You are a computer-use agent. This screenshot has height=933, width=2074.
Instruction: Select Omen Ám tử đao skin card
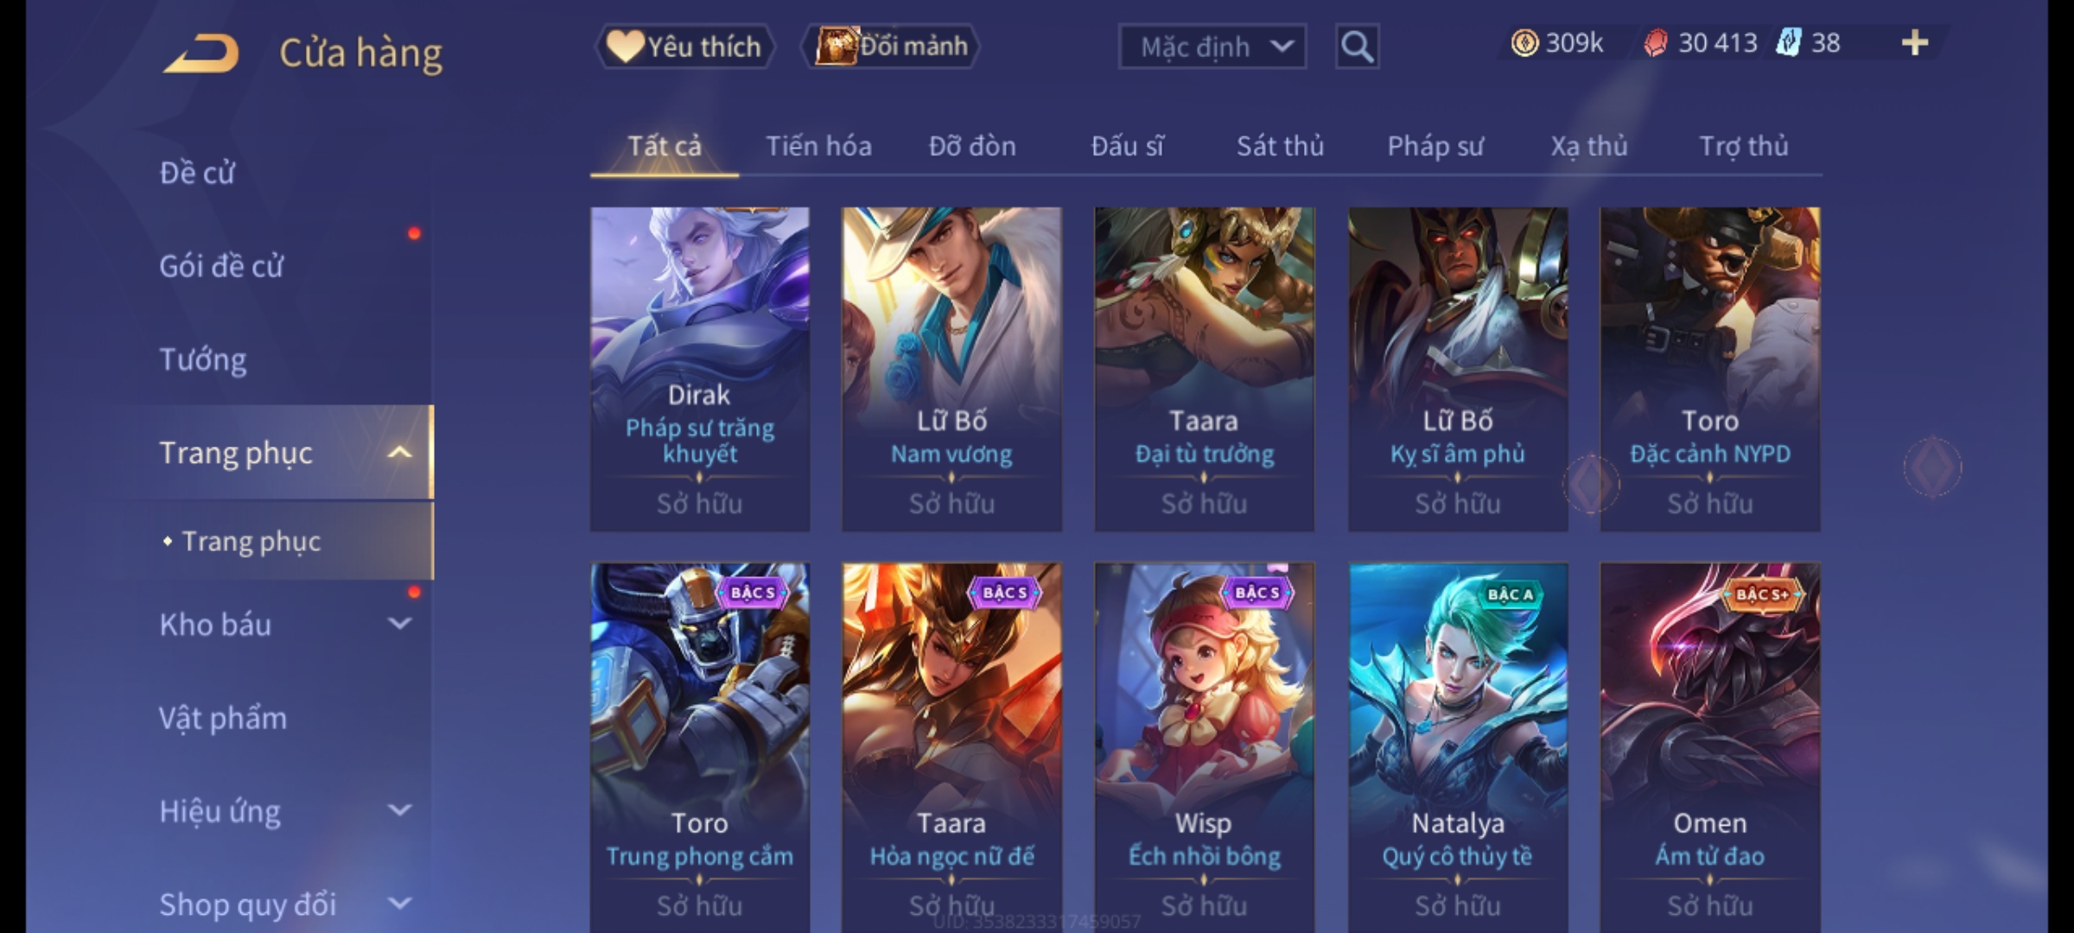(x=1710, y=747)
